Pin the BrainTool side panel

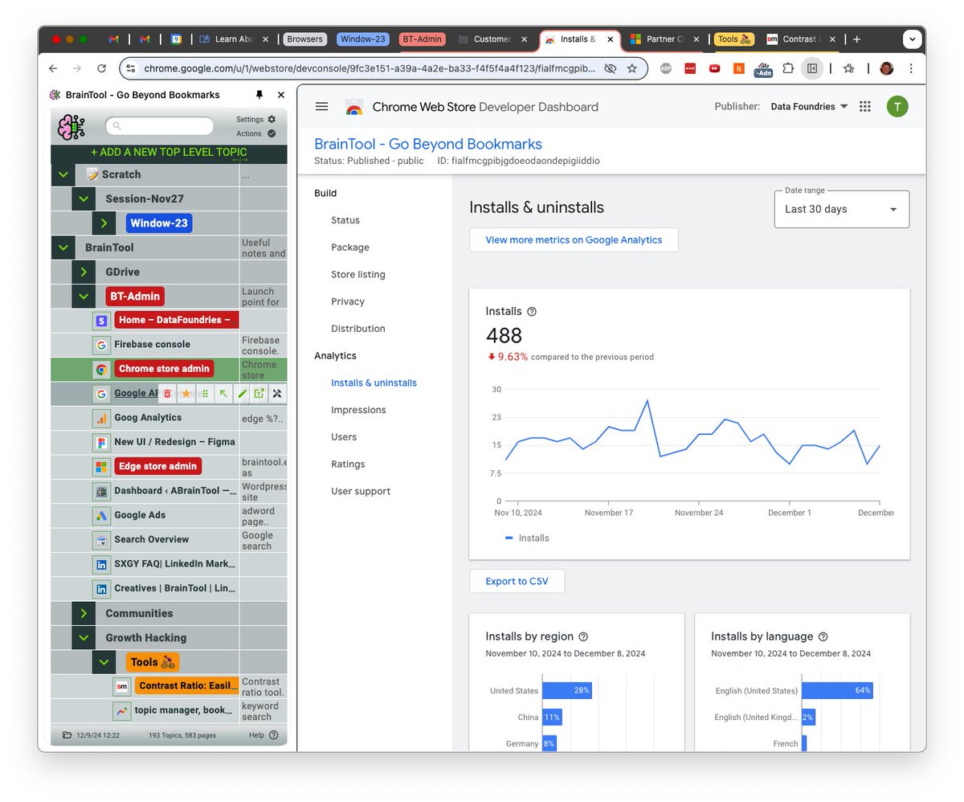(259, 95)
